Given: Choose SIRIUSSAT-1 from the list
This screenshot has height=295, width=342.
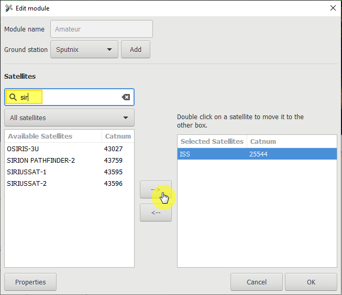Looking at the screenshot, I should pyautogui.click(x=27, y=172).
